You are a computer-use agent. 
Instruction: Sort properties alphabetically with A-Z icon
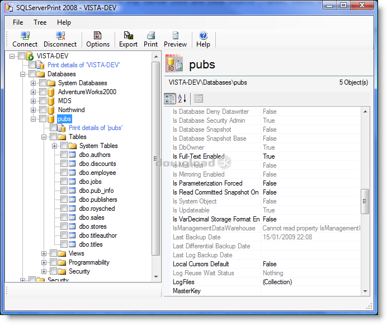[x=182, y=99]
